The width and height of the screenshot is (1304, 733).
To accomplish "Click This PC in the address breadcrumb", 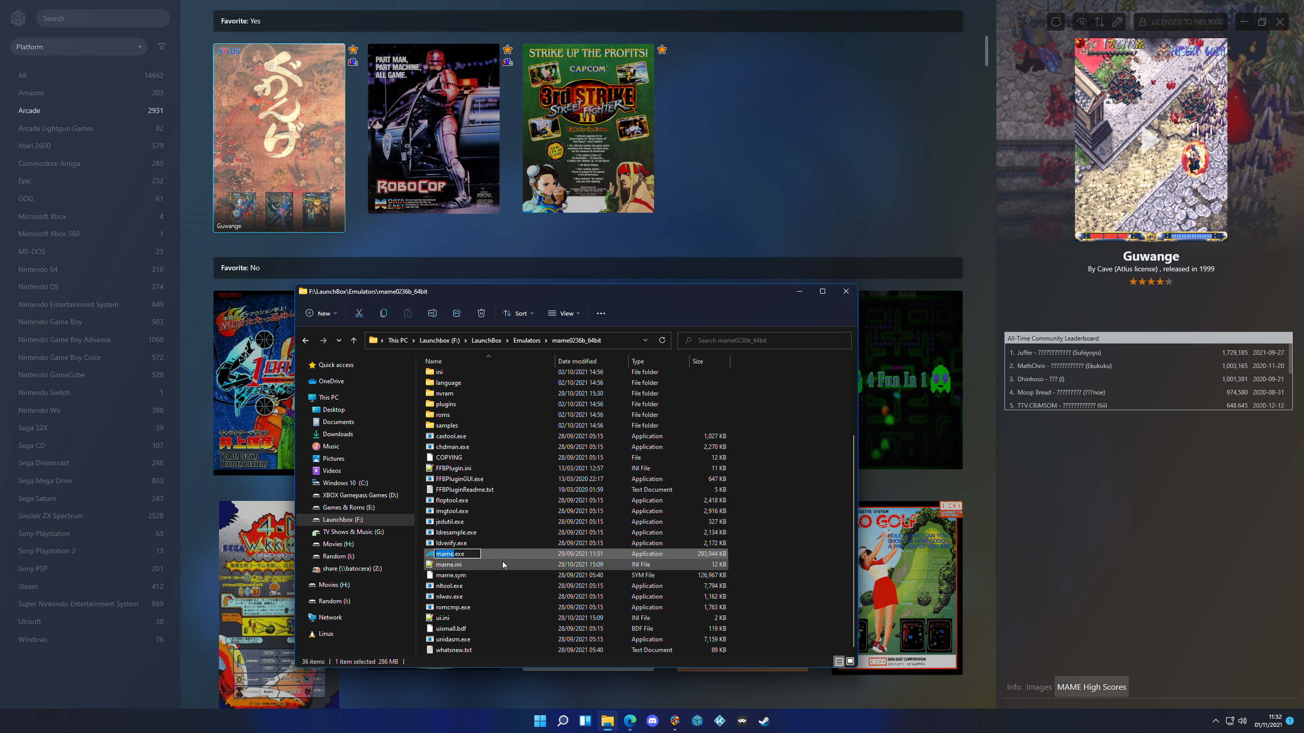I will (x=398, y=340).
